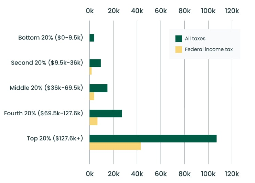Viewport: 255px width, 183px height.
Task: Toggle the Federal income tax legend label
Action: [x=209, y=49]
